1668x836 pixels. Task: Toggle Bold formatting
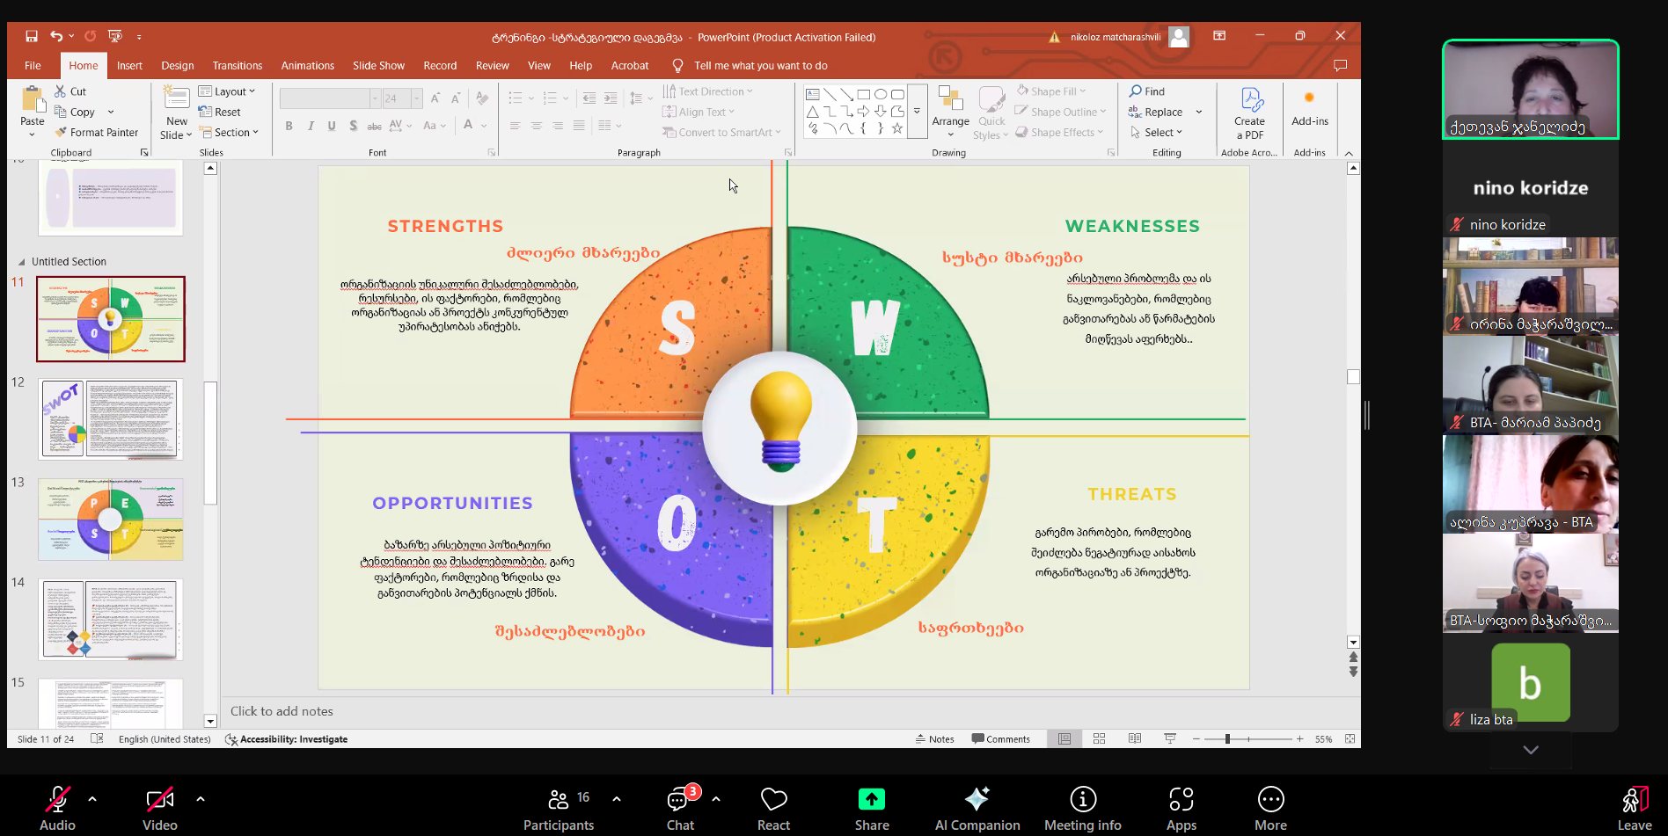click(x=289, y=126)
